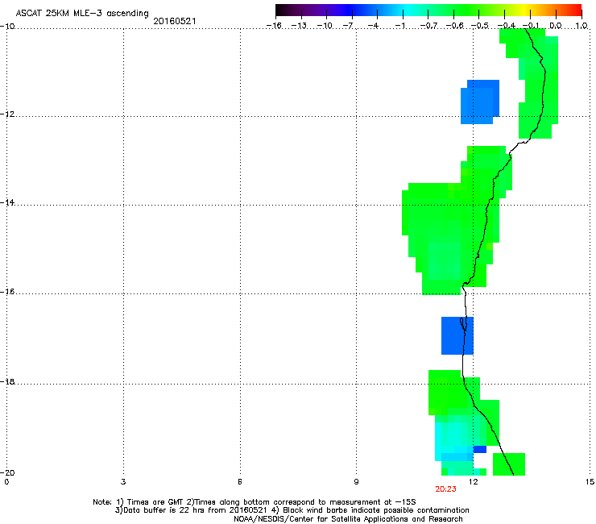Screen dimensions: 596x524
Task: Click the red end of the color bar
Action: tap(577, 10)
